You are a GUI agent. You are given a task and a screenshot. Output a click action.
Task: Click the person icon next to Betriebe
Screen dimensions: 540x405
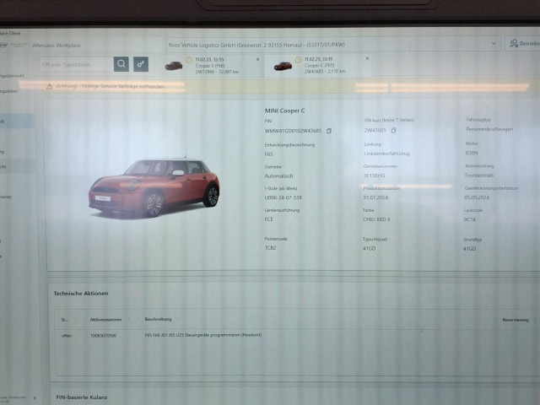pos(513,43)
